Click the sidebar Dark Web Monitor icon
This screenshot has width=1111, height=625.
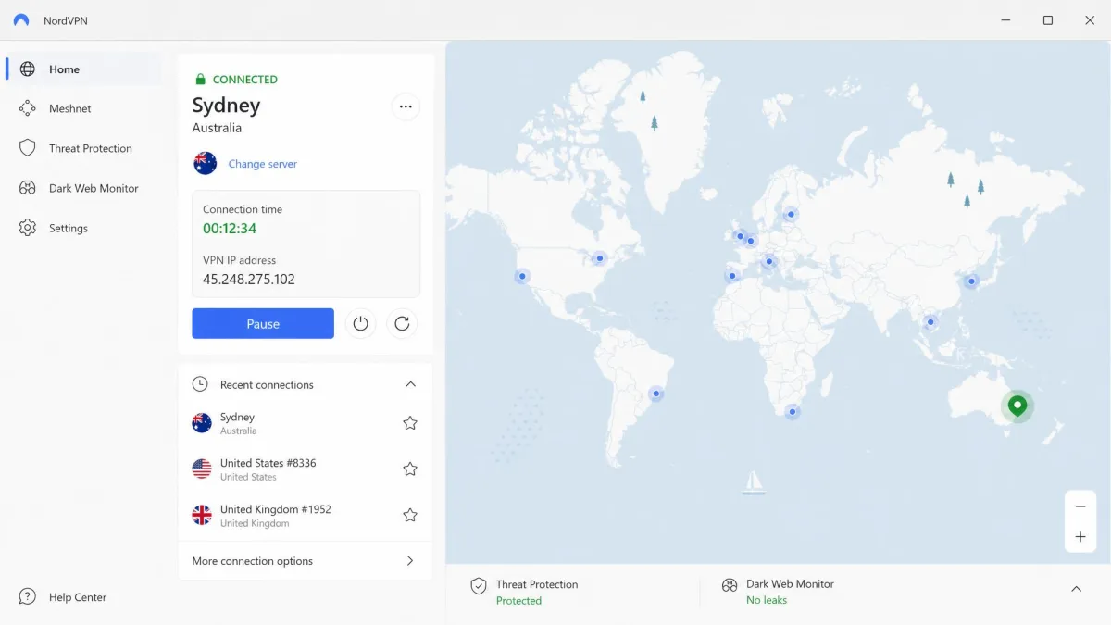coord(28,188)
